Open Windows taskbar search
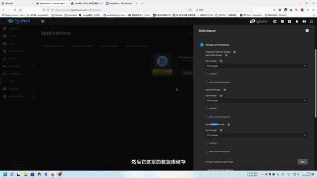Screen dimensions: 317x178 point(12,175)
